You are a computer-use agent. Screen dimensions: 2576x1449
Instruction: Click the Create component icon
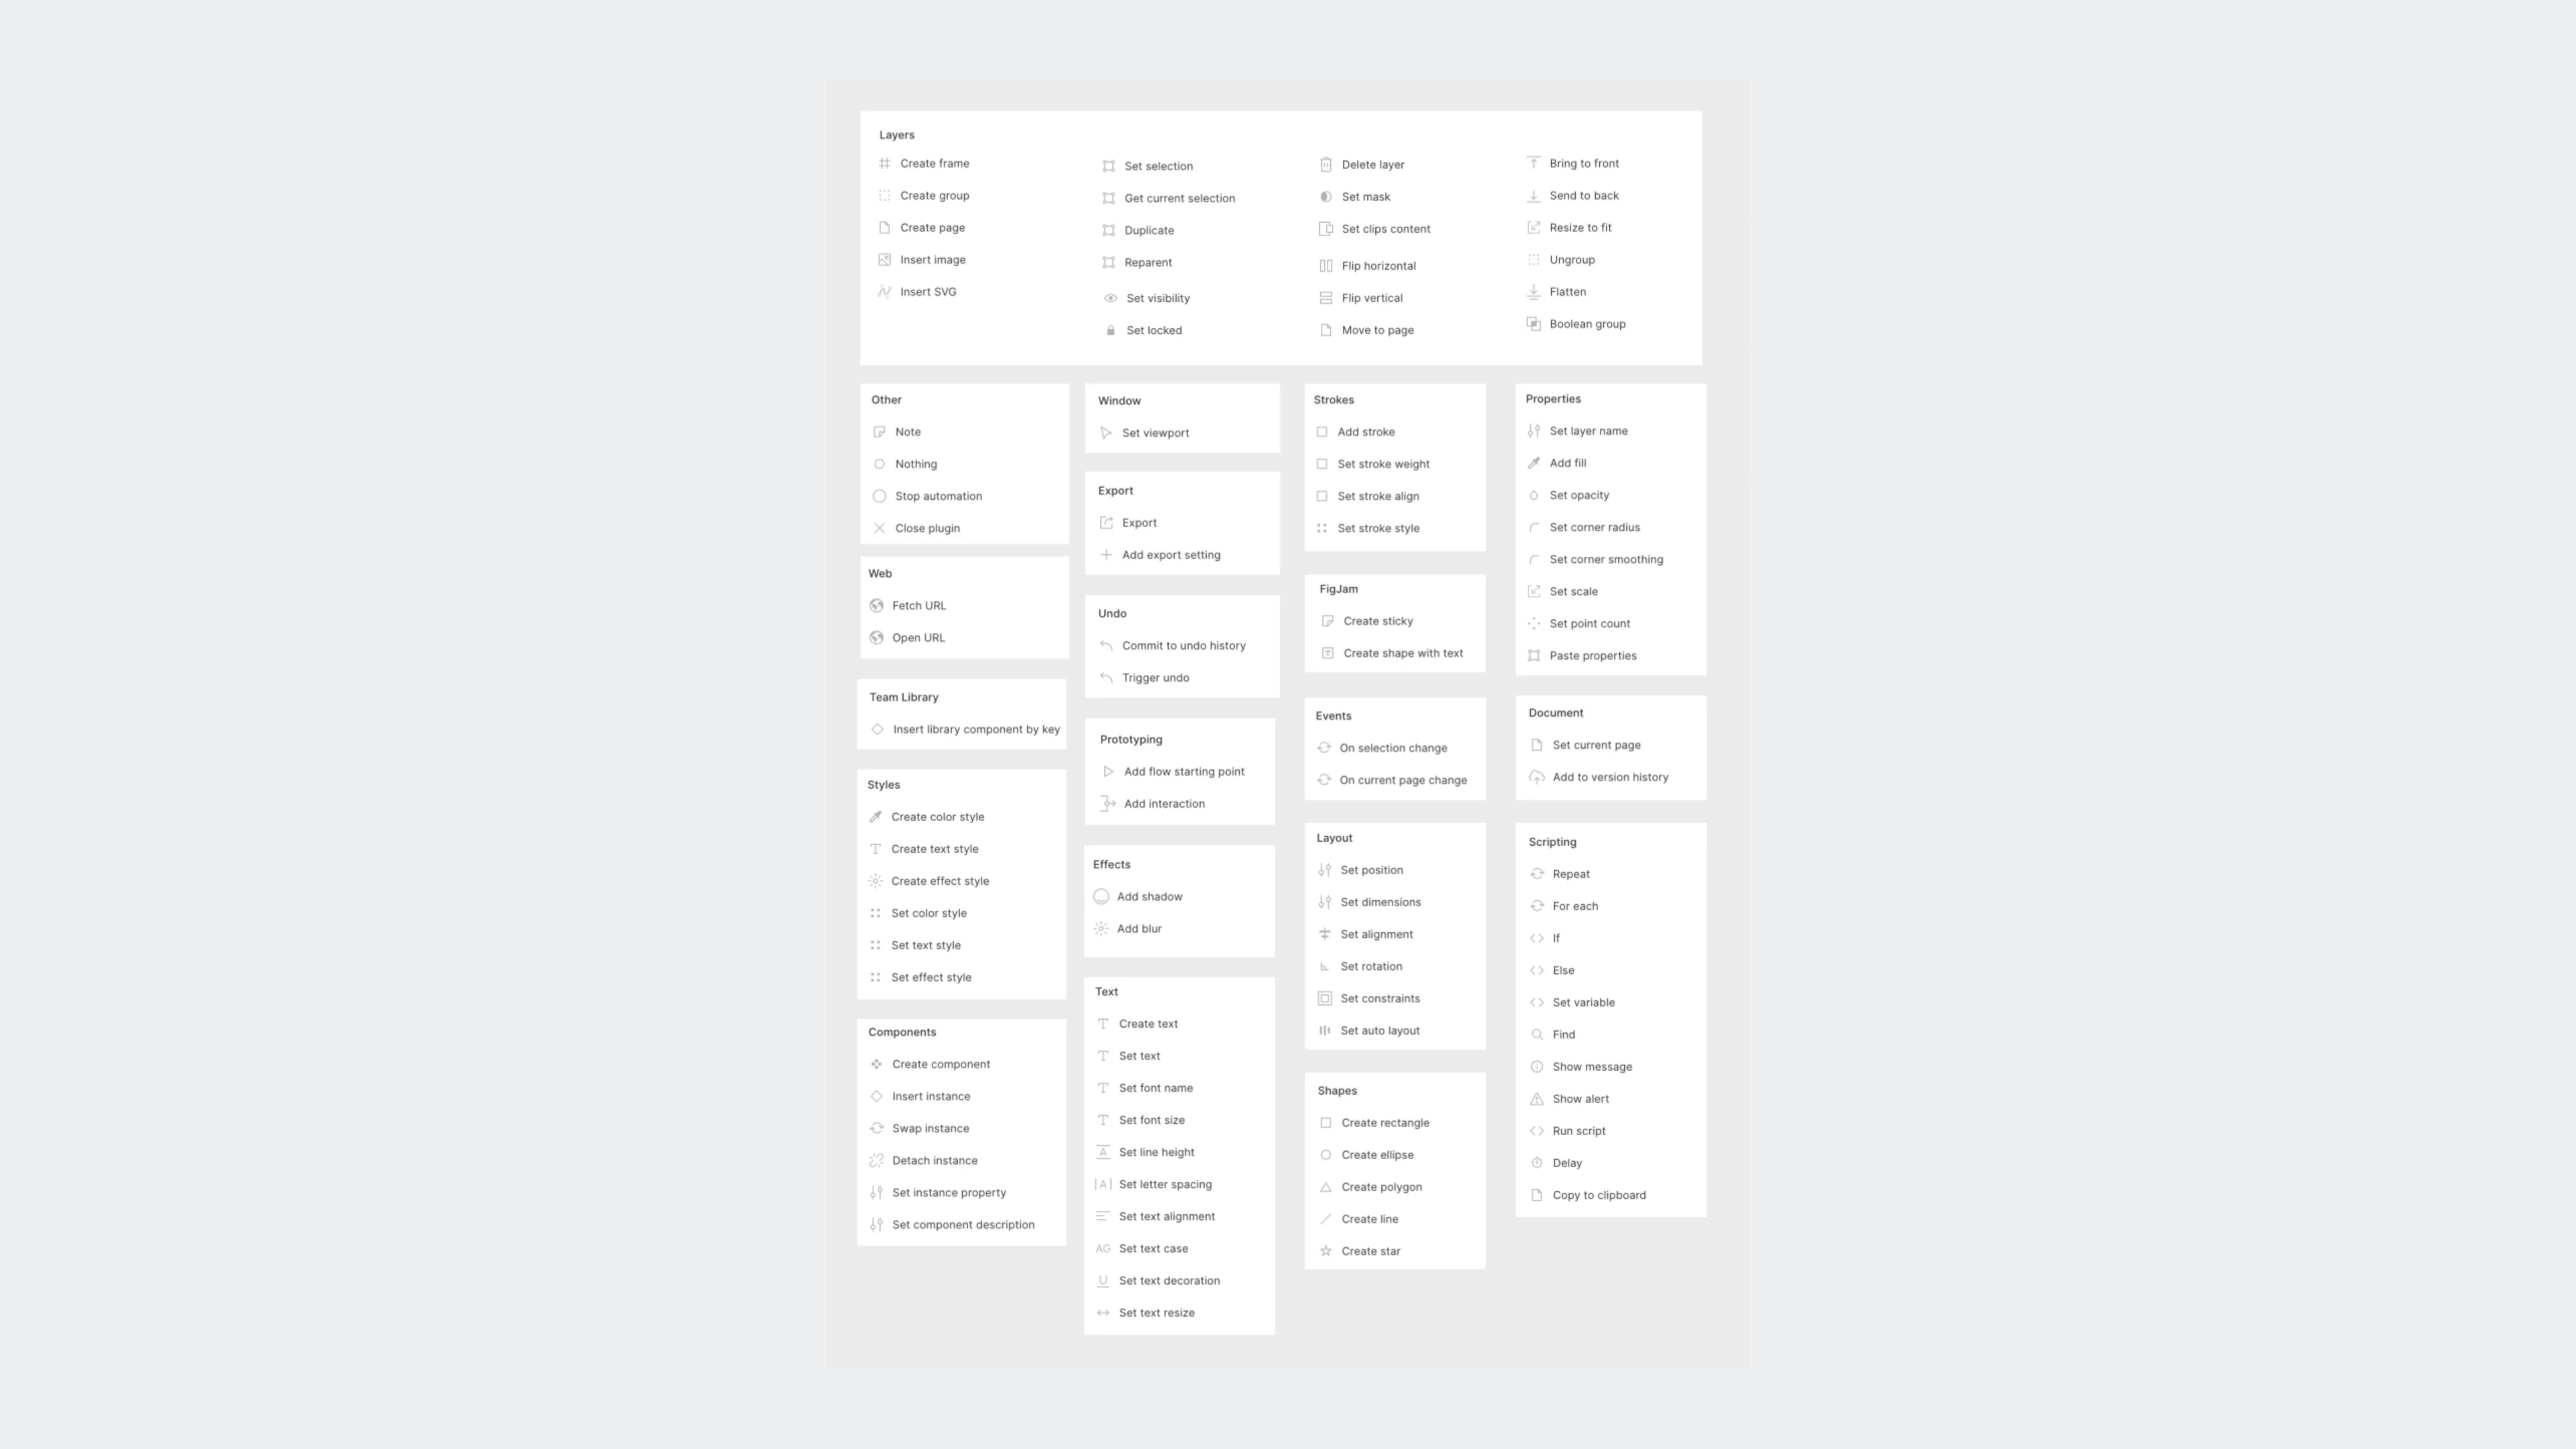click(877, 1063)
